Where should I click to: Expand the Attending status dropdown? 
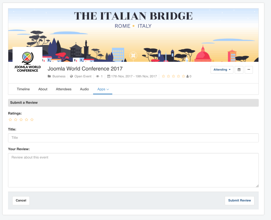[222, 70]
